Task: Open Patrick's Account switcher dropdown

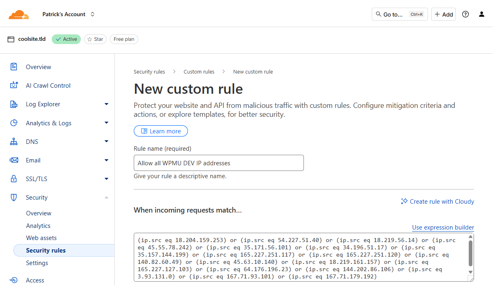Action: pyautogui.click(x=69, y=14)
